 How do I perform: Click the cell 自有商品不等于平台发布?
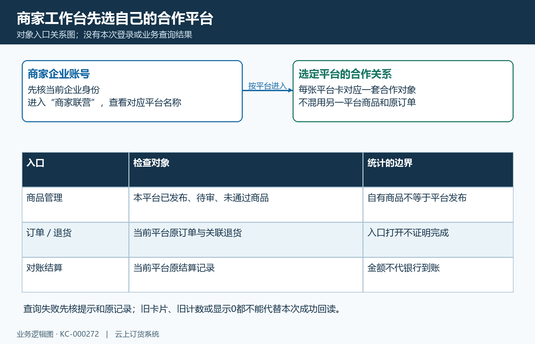pos(438,205)
